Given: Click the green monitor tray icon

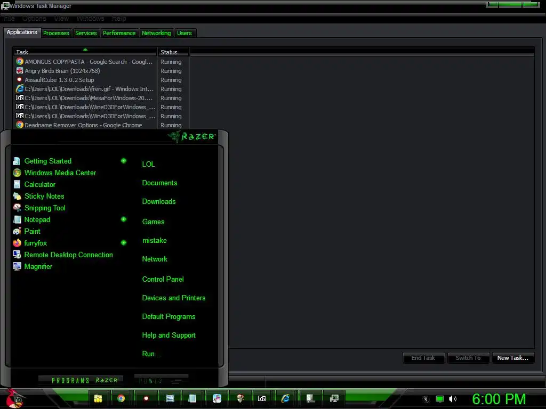Looking at the screenshot, I should tap(440, 399).
